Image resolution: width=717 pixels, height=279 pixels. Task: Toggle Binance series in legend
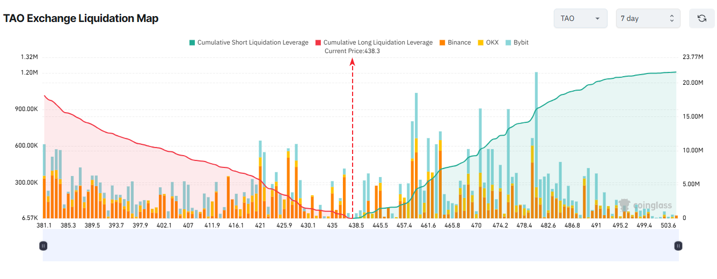pos(459,42)
